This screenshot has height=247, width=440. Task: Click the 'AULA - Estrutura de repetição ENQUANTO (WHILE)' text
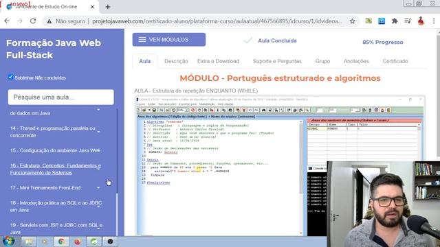[x=196, y=91]
